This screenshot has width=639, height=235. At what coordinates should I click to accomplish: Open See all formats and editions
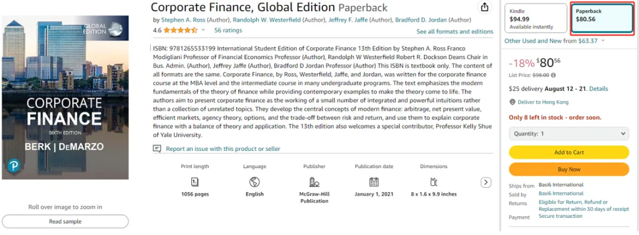[x=455, y=31]
